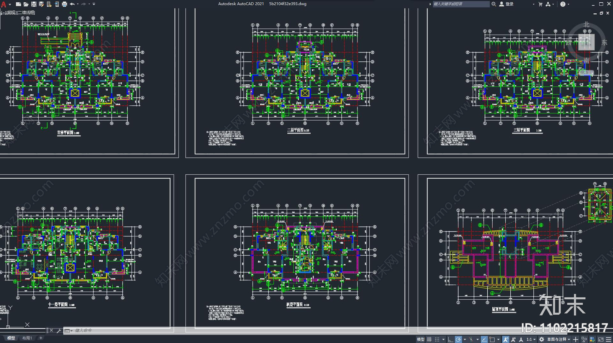This screenshot has height=343, width=613.
Task: Click the keyword search input field
Action: point(461,4)
